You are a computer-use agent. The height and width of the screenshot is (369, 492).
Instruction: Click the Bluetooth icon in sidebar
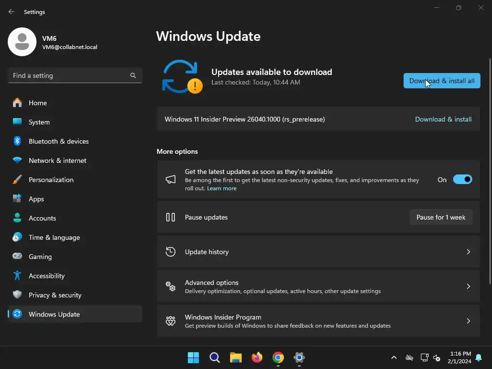17,141
